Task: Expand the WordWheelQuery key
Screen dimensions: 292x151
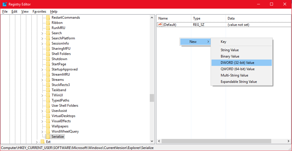Action: tap(42, 132)
